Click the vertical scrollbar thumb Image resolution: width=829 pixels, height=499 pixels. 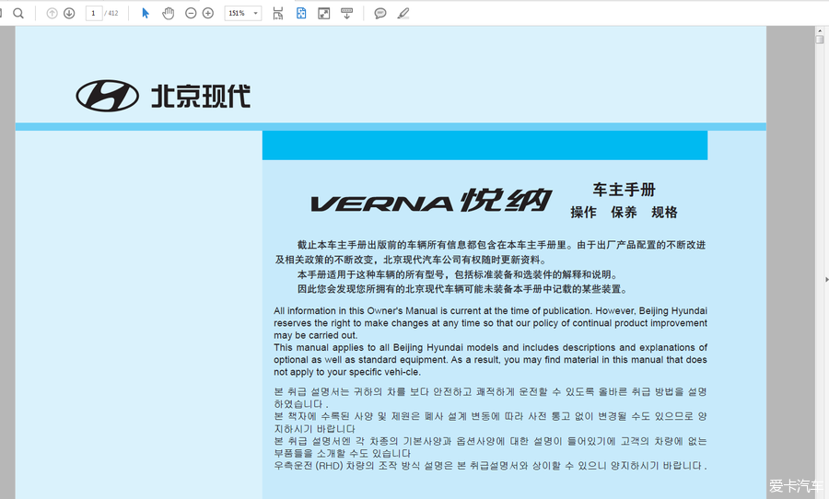coord(820,40)
